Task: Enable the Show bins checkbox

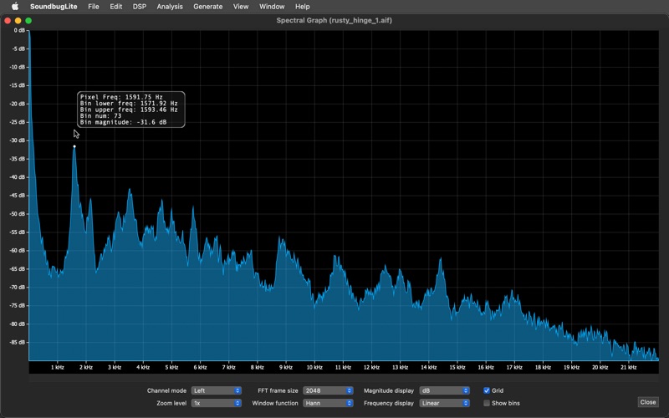Action: tap(487, 403)
